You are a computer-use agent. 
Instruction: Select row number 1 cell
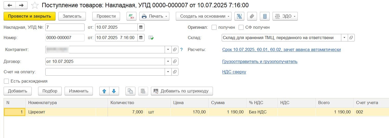(15, 112)
